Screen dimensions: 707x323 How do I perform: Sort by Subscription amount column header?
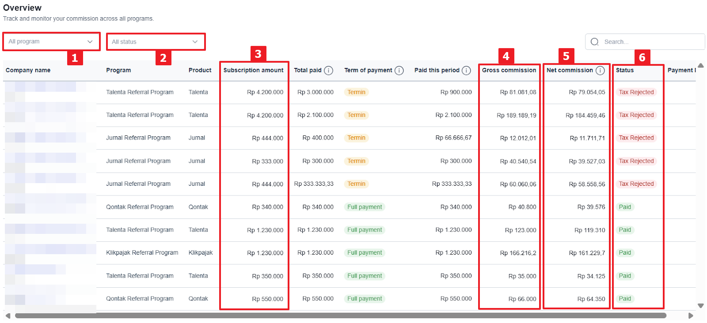click(x=253, y=70)
